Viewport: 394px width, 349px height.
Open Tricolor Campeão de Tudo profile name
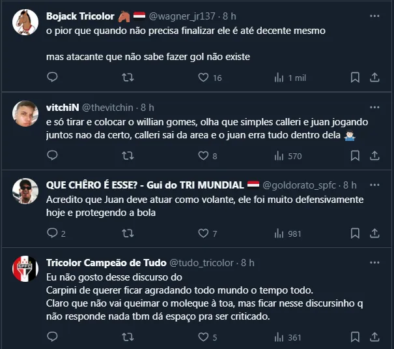point(106,263)
